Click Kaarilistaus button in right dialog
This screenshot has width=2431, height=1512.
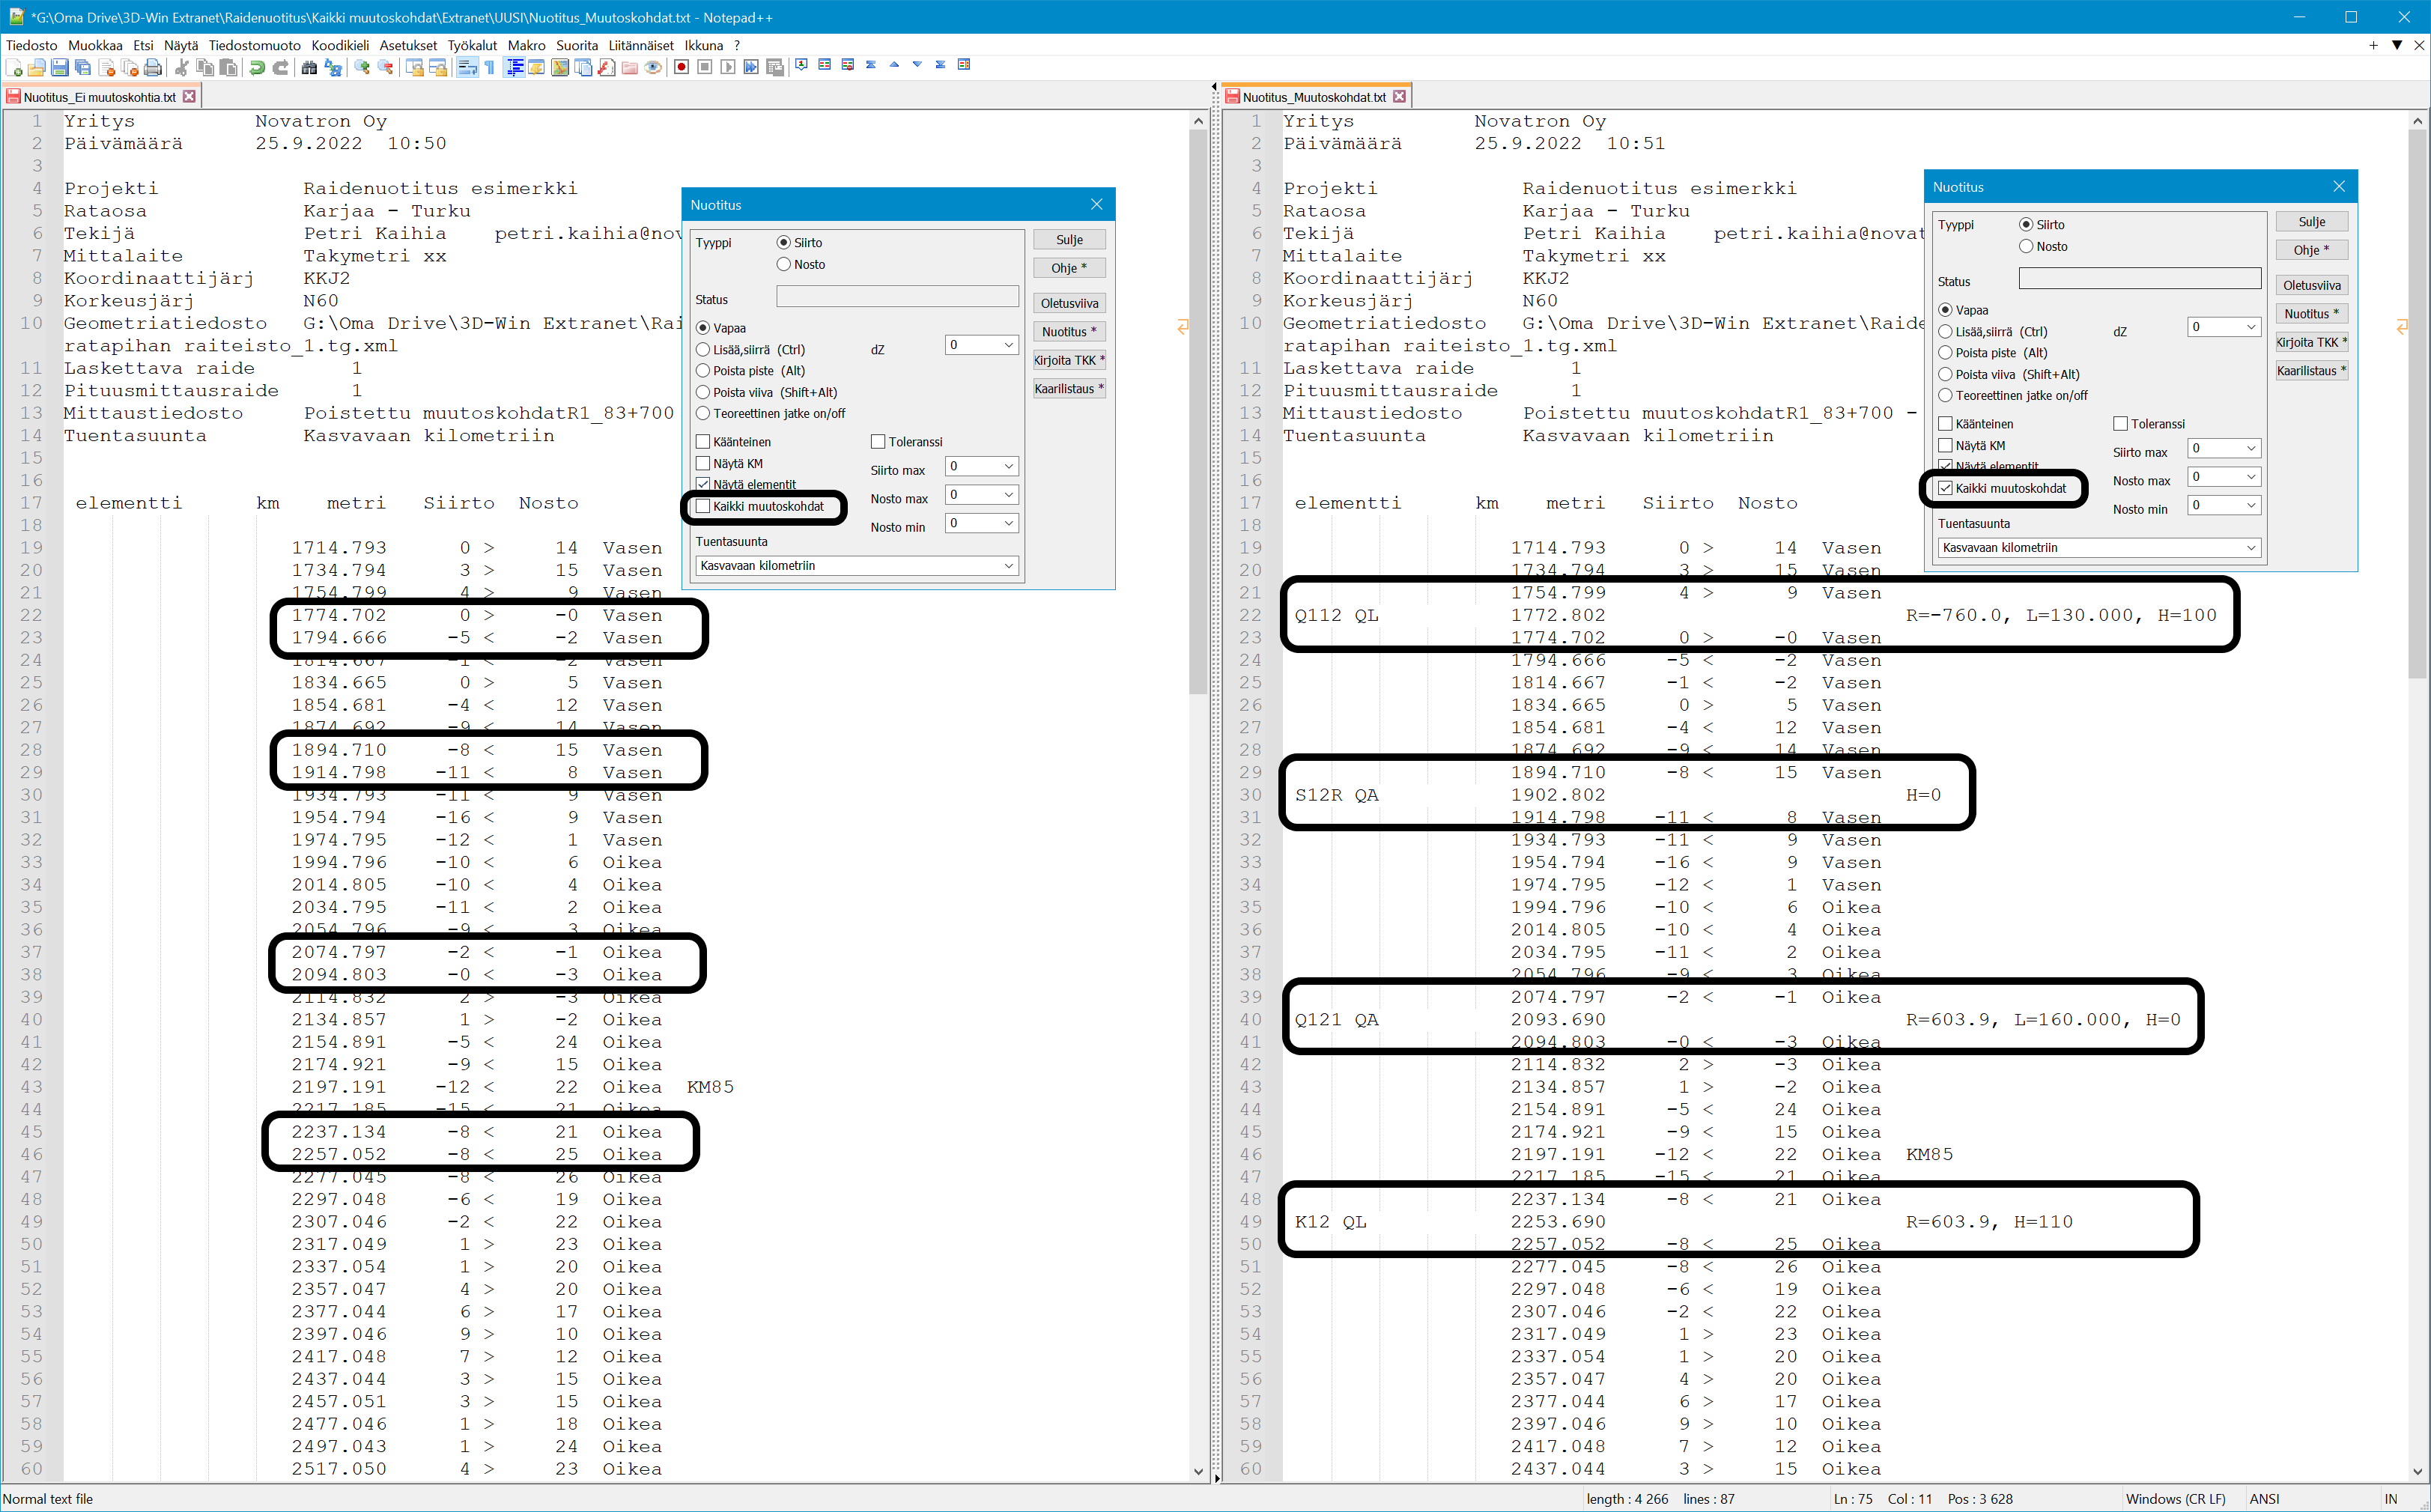(x=2312, y=370)
